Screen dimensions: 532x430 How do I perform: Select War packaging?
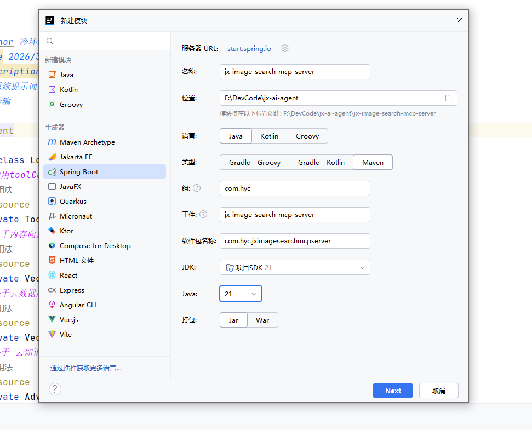click(262, 320)
